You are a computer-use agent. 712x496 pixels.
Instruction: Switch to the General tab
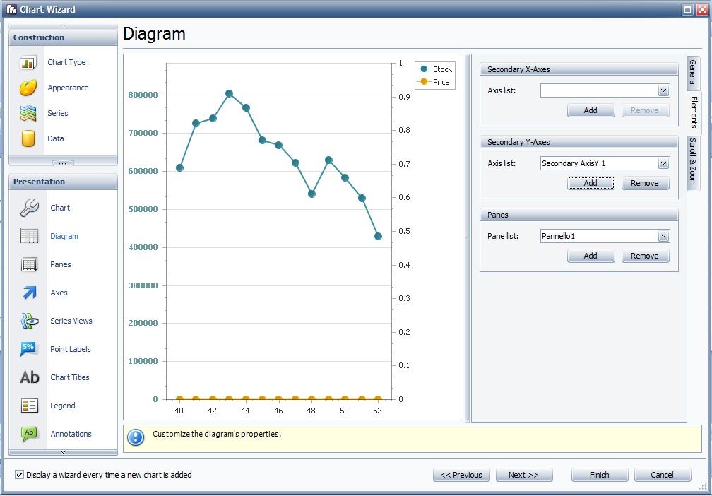(693, 73)
